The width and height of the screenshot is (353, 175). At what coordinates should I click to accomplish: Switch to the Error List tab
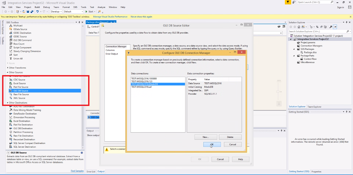tap(91, 172)
